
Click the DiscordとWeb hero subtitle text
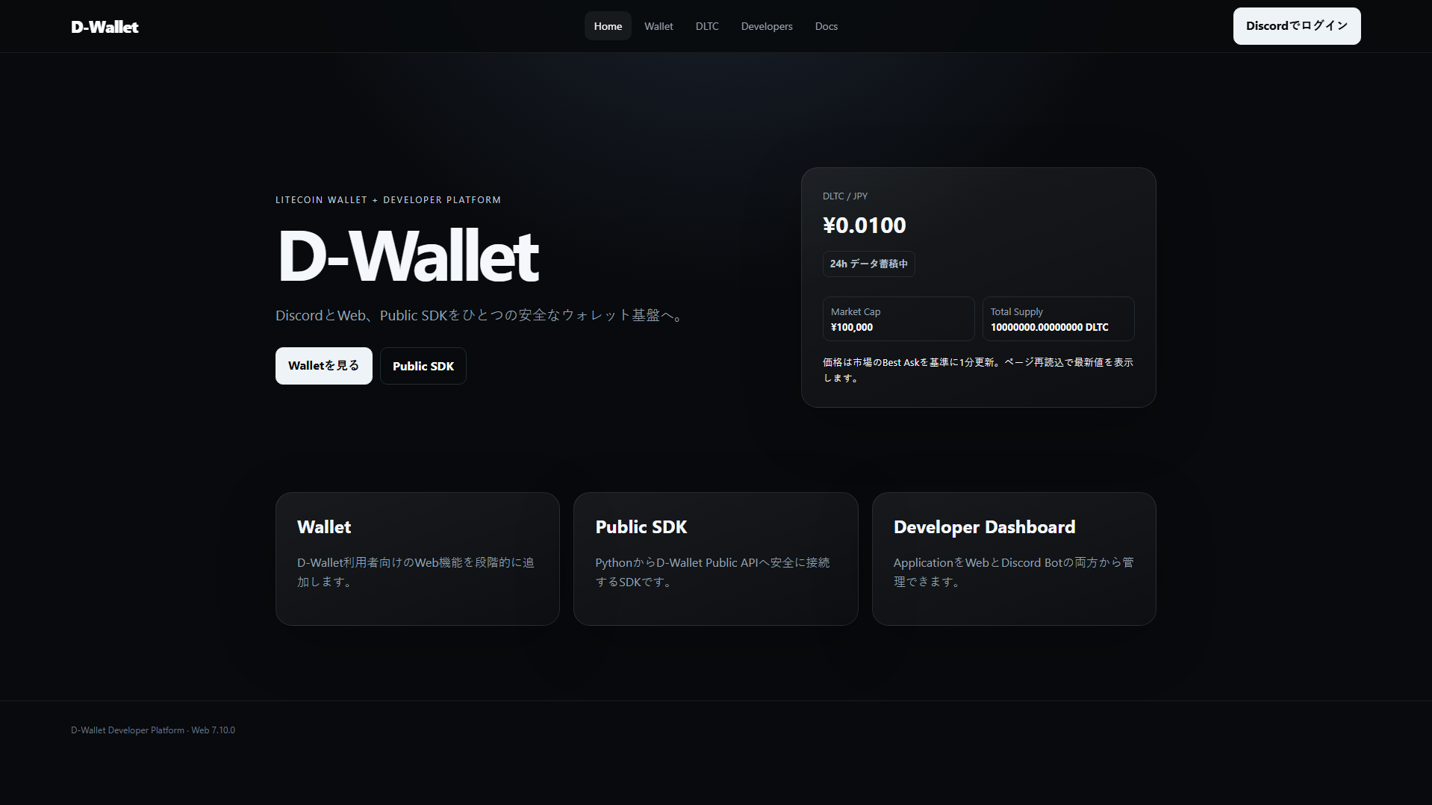tap(481, 315)
